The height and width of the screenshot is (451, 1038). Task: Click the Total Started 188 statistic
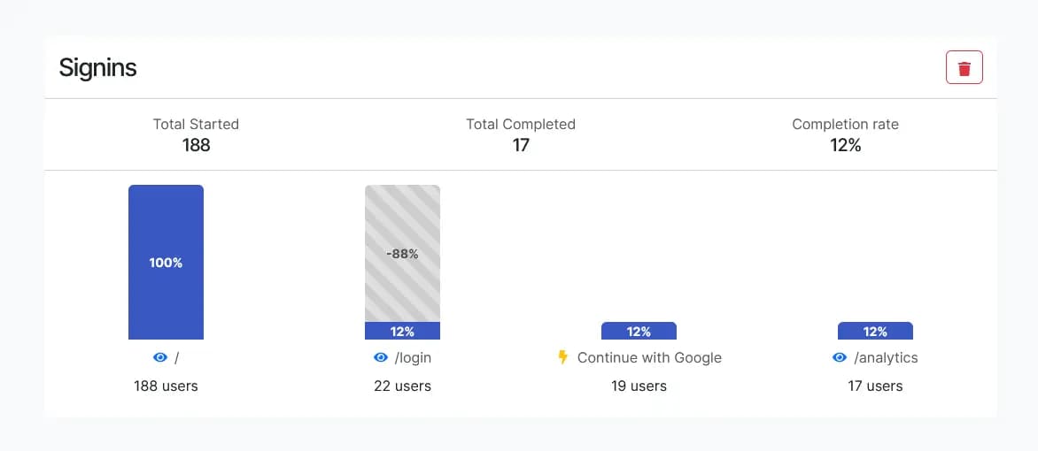[x=196, y=135]
